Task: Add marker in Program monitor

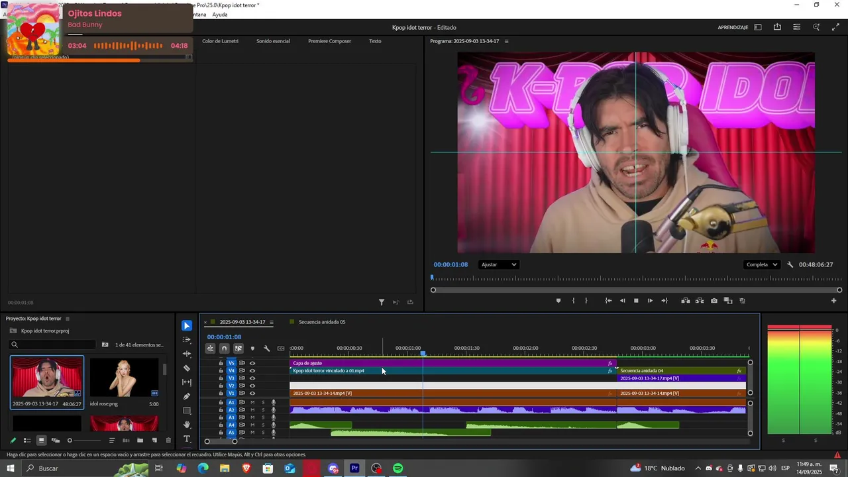Action: [558, 301]
